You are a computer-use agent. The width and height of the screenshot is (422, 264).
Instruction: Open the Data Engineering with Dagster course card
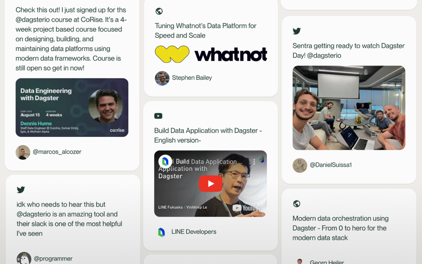72,107
